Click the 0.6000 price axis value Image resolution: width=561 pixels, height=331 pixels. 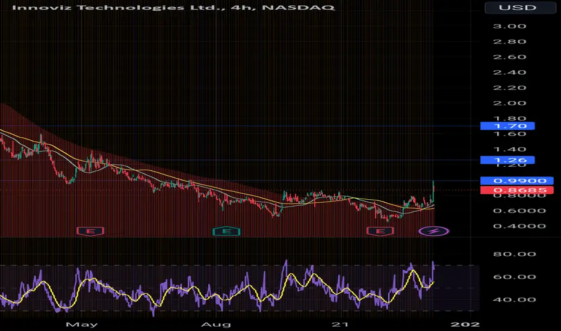click(519, 211)
